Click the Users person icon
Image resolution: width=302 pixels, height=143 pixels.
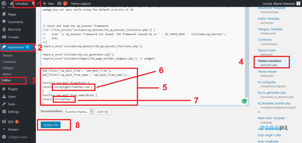point(4,97)
